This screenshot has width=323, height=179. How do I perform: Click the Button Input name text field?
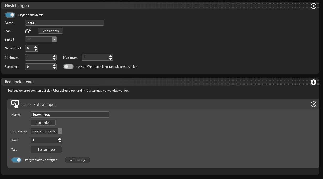tap(70, 115)
